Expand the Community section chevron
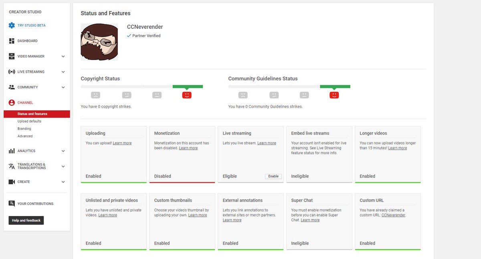The width and height of the screenshot is (481, 259). click(x=63, y=87)
